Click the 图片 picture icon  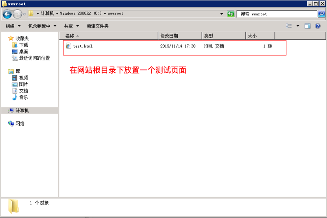15,85
